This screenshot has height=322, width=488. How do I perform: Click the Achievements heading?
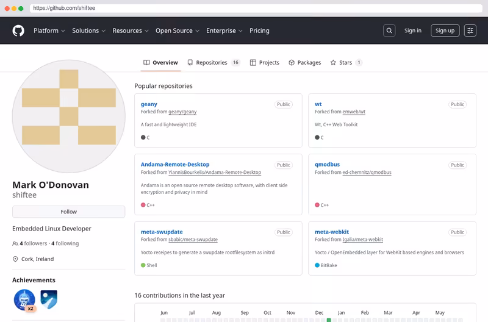click(x=34, y=280)
